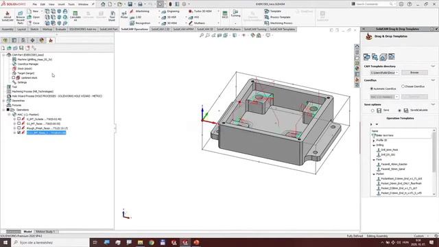
Task: Select Choose CoordSys radio button
Action: click(403, 86)
